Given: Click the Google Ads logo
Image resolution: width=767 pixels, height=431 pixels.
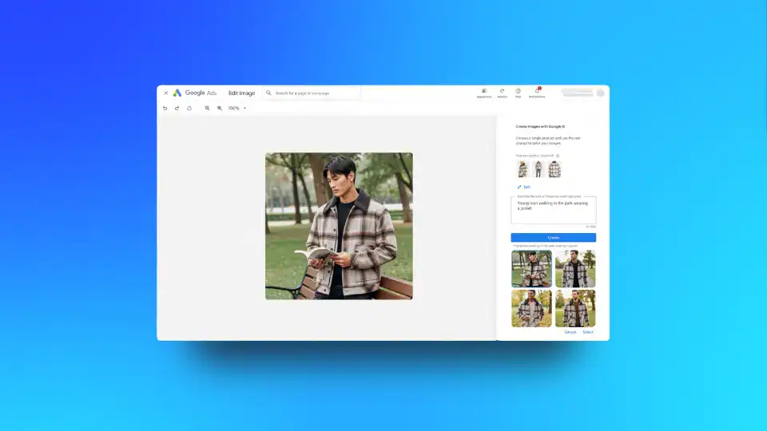Looking at the screenshot, I should click(x=195, y=93).
